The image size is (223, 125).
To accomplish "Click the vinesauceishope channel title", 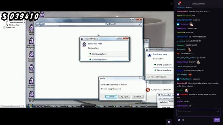I will [198, 4].
